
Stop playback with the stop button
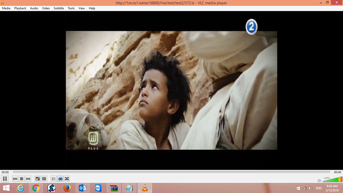[x=22, y=179]
